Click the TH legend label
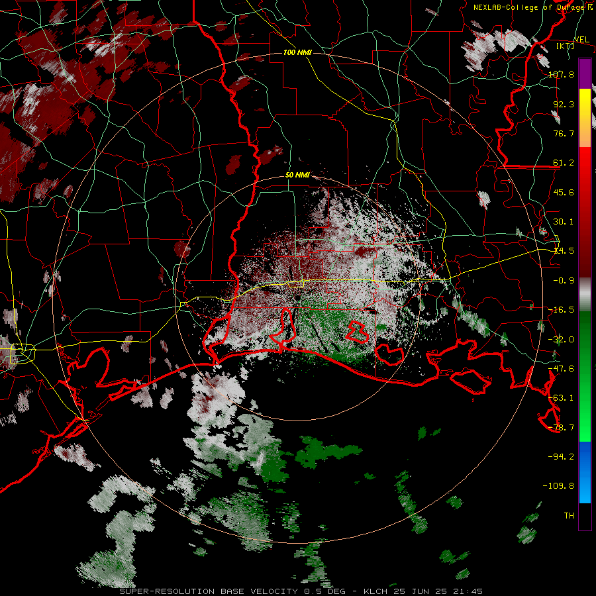Image resolution: width=596 pixels, height=596 pixels. point(569,515)
